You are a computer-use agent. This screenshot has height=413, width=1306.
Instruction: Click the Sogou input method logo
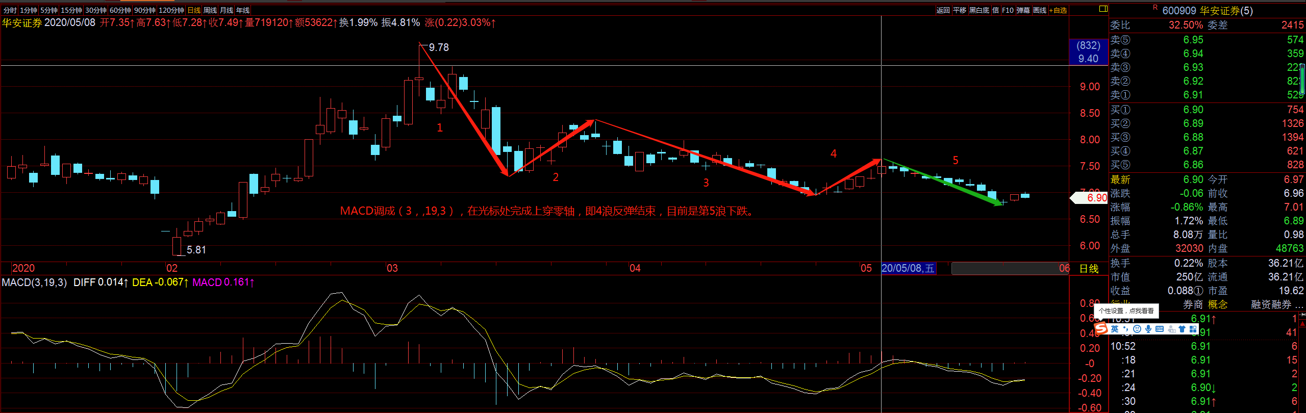click(x=1101, y=329)
